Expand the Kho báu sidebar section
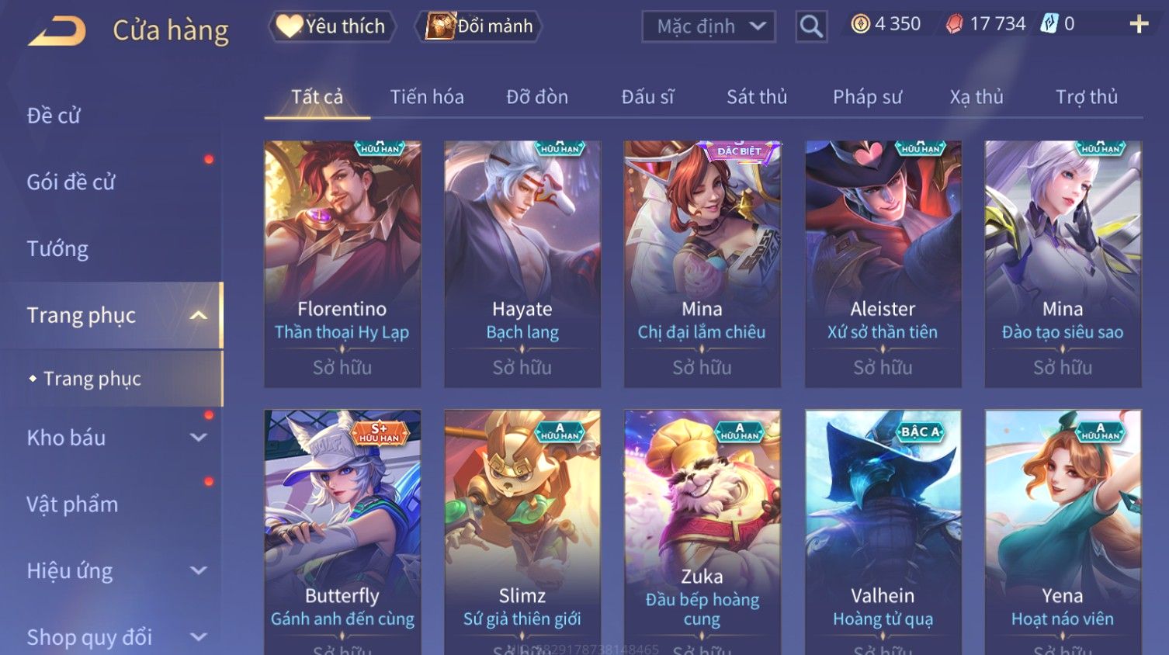1169x655 pixels. pyautogui.click(x=199, y=438)
